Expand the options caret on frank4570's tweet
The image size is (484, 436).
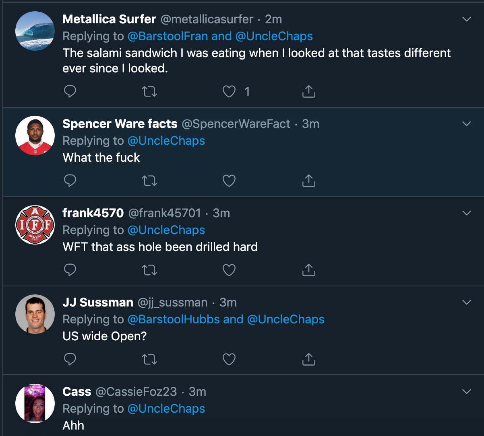coord(467,213)
